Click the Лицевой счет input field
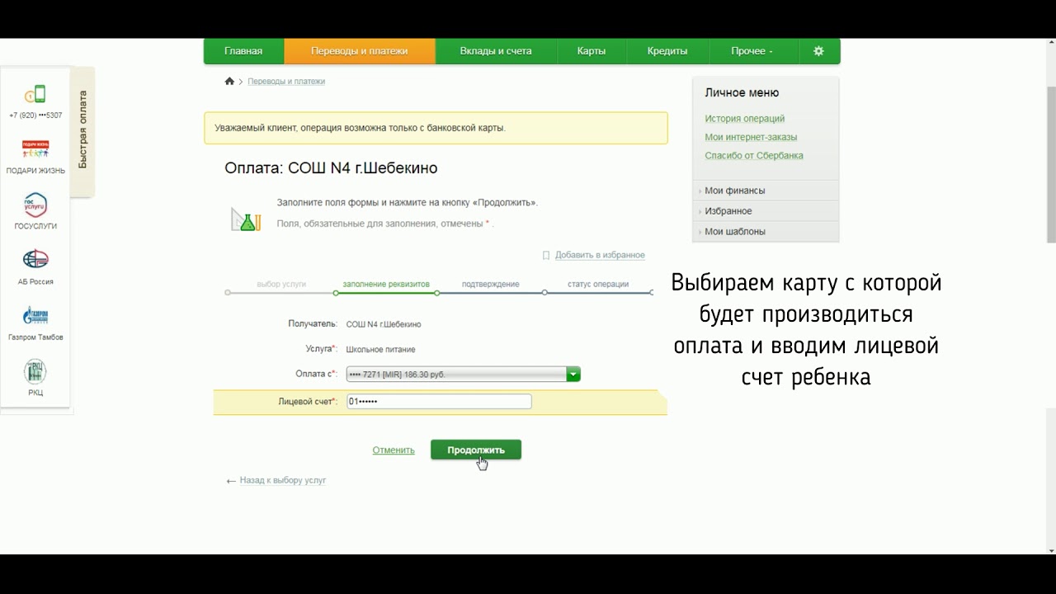The width and height of the screenshot is (1056, 594). pos(439,402)
